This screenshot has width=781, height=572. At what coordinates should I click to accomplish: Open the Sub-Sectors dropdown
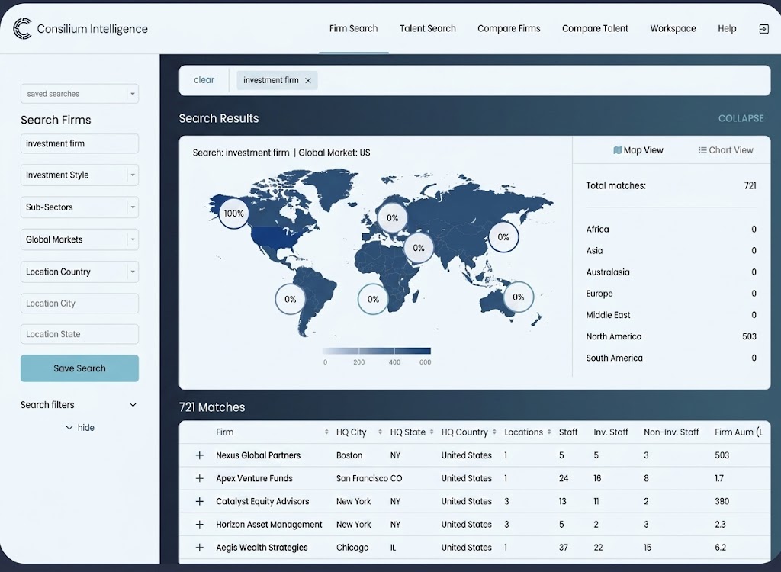click(79, 207)
